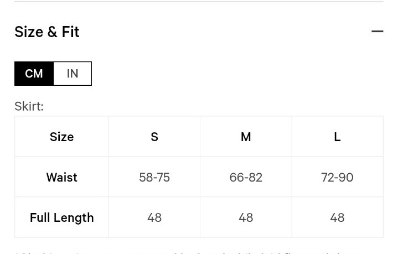Image resolution: width=398 pixels, height=254 pixels.
Task: Click the Skirt: label above the table
Action: [29, 106]
